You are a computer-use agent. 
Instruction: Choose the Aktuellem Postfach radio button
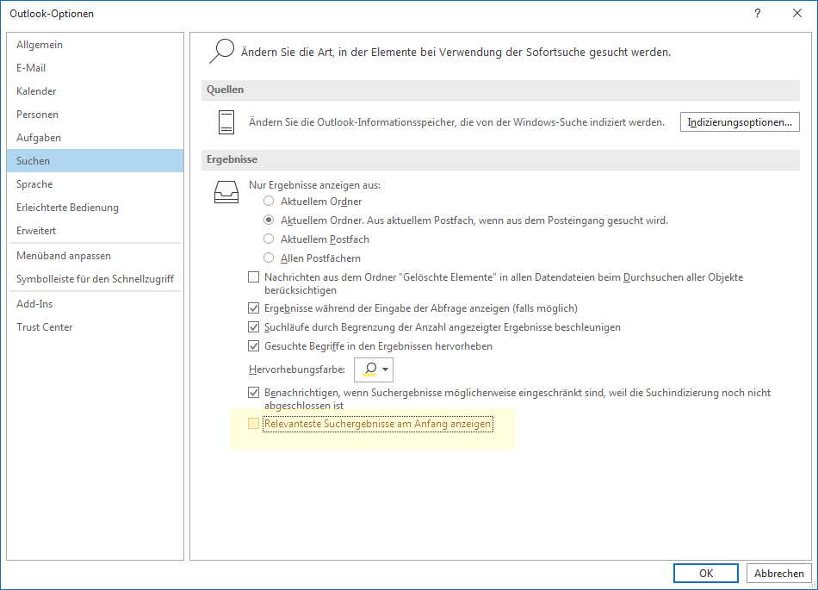coord(269,239)
